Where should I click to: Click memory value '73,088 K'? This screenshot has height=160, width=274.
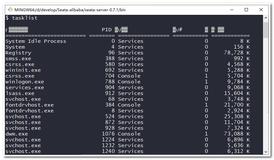point(237,134)
